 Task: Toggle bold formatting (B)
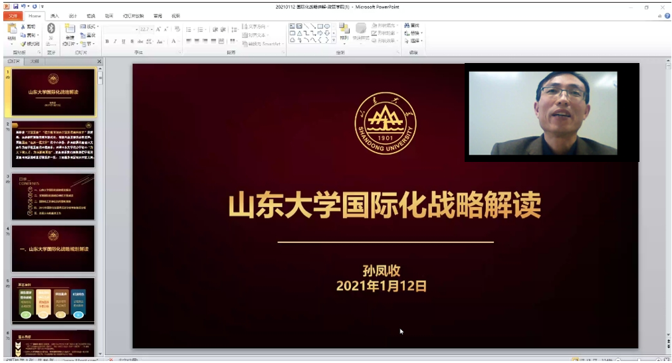coord(107,41)
